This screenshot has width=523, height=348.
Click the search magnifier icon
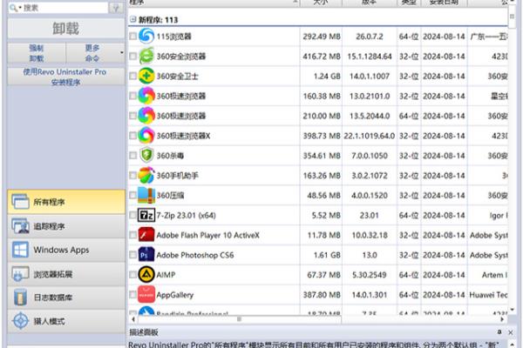13,7
